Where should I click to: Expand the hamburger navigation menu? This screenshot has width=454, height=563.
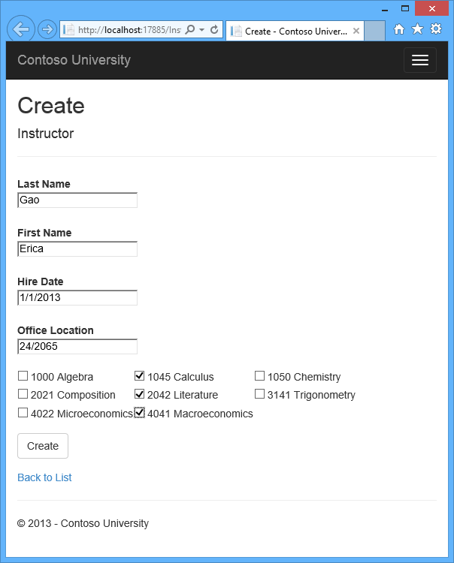point(420,60)
